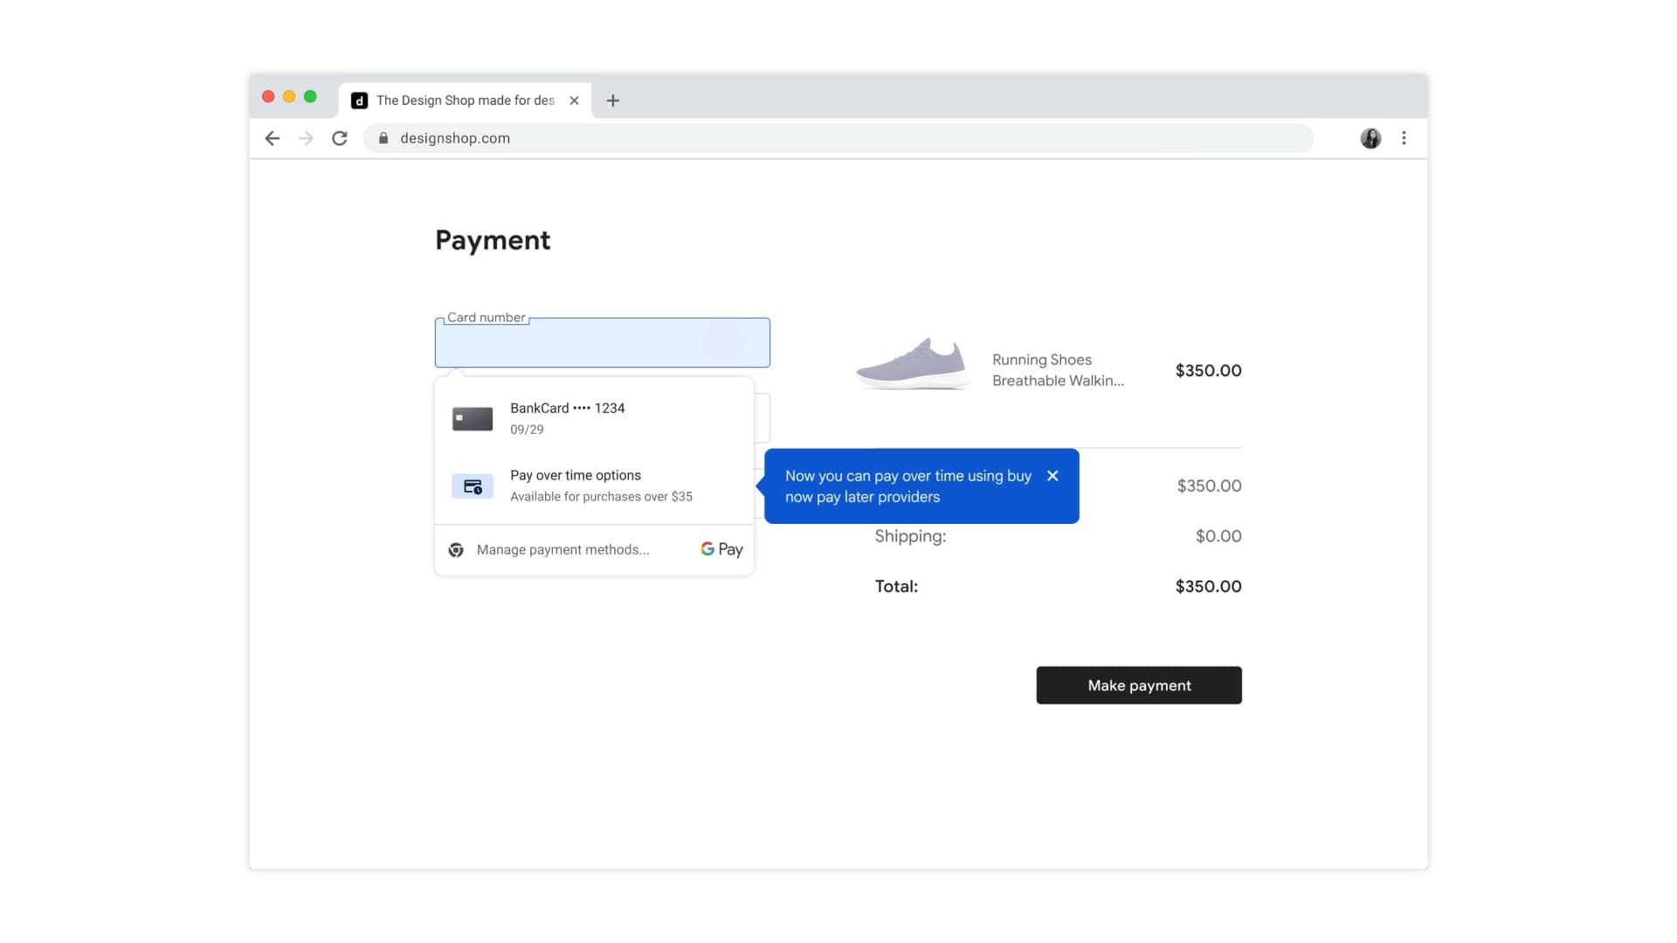Click the site security lock icon
This screenshot has width=1677, height=943.
point(383,138)
